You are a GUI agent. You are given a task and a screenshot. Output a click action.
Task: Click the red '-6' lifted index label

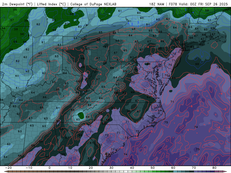tap(191, 106)
